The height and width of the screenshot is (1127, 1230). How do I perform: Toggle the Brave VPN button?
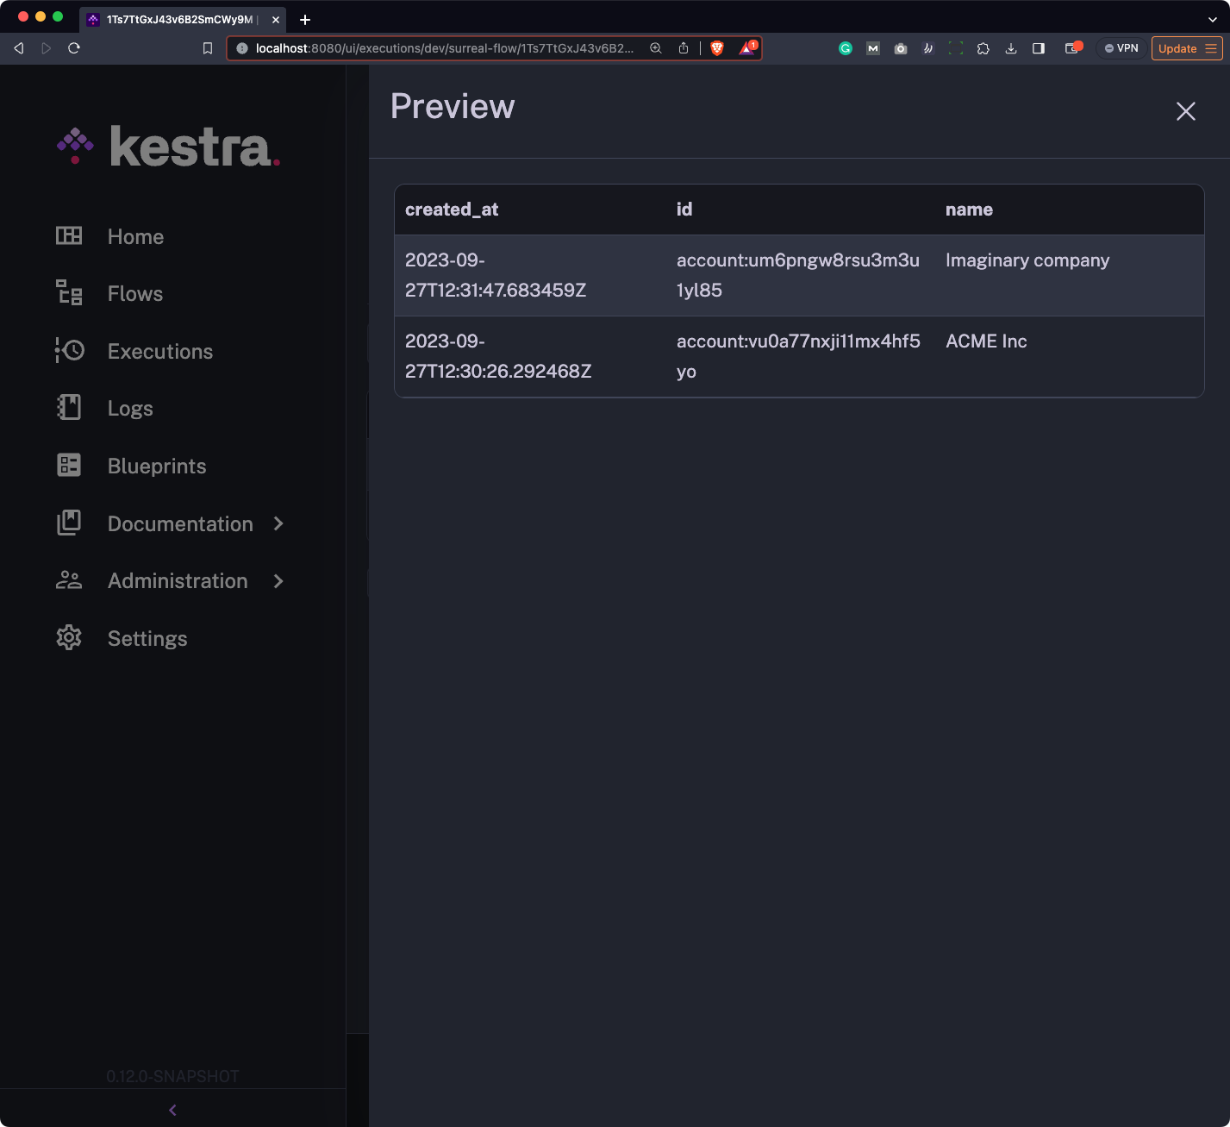click(x=1121, y=48)
